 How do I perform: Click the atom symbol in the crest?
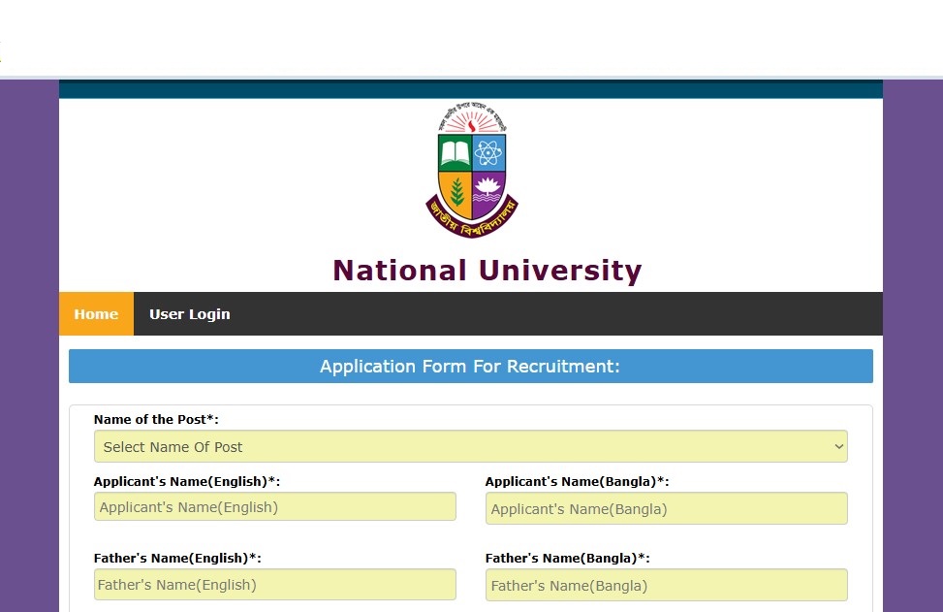click(x=488, y=153)
